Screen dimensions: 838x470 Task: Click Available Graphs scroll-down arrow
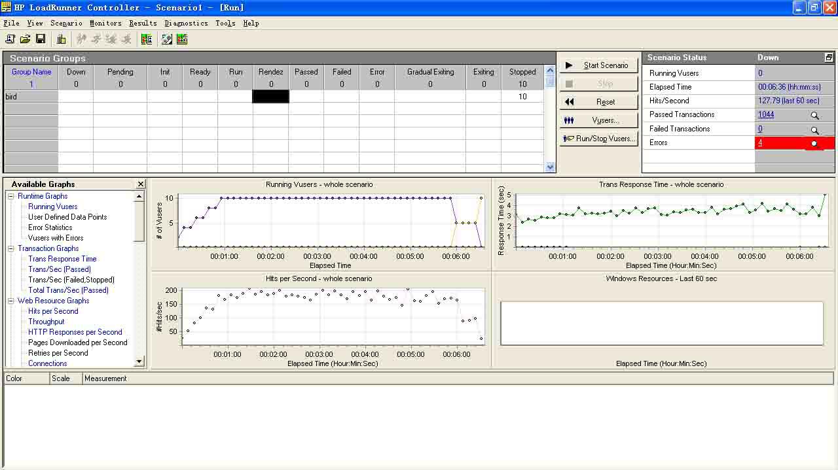[x=139, y=362]
